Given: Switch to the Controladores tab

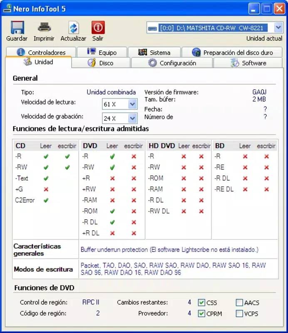Looking at the screenshot, I should (41, 52).
